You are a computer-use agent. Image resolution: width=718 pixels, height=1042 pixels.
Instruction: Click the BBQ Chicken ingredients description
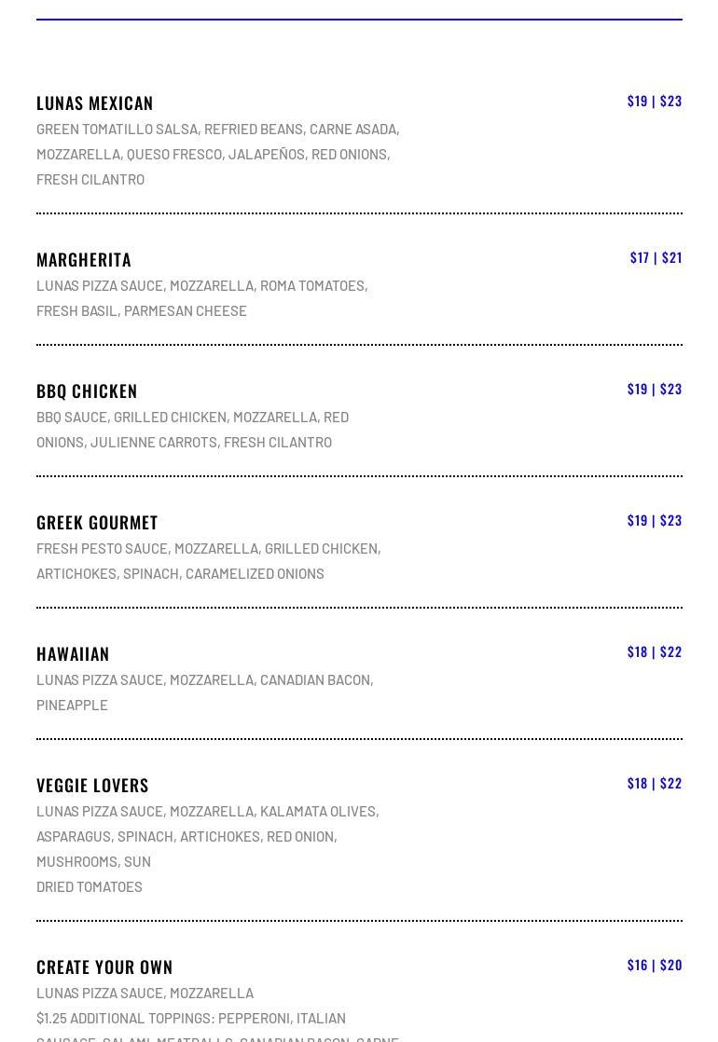pyautogui.click(x=193, y=430)
